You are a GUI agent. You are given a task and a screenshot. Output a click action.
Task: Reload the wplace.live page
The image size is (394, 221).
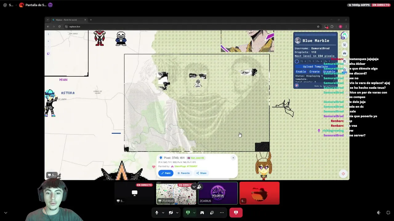click(x=59, y=26)
